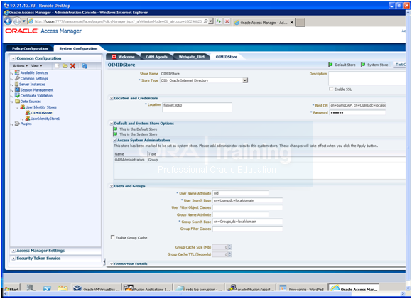The image size is (412, 299).
Task: Click the red Stop loading icon
Action: [x=227, y=21]
